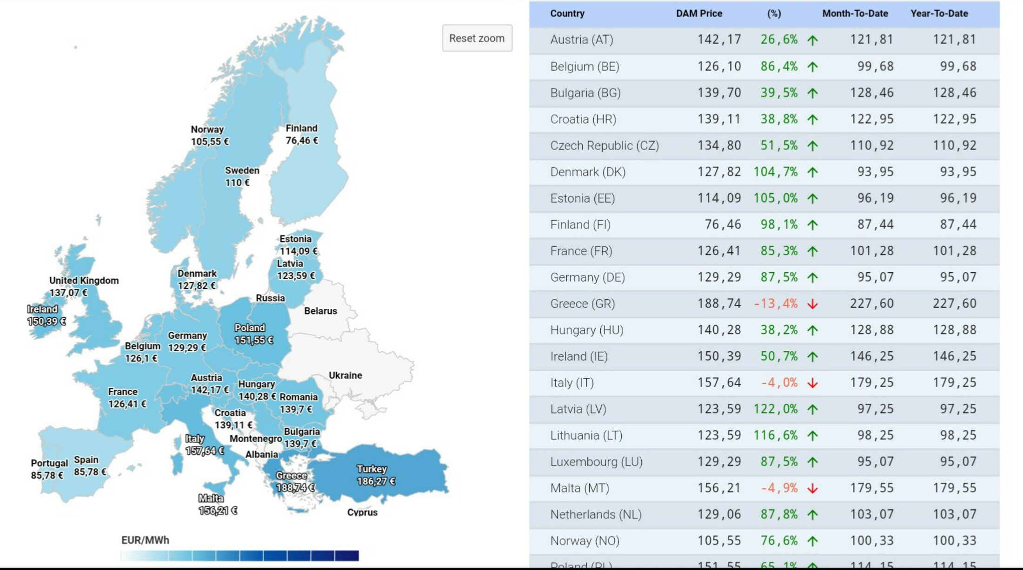The width and height of the screenshot is (1023, 570).
Task: Click the red down arrow for Greece
Action: (812, 304)
